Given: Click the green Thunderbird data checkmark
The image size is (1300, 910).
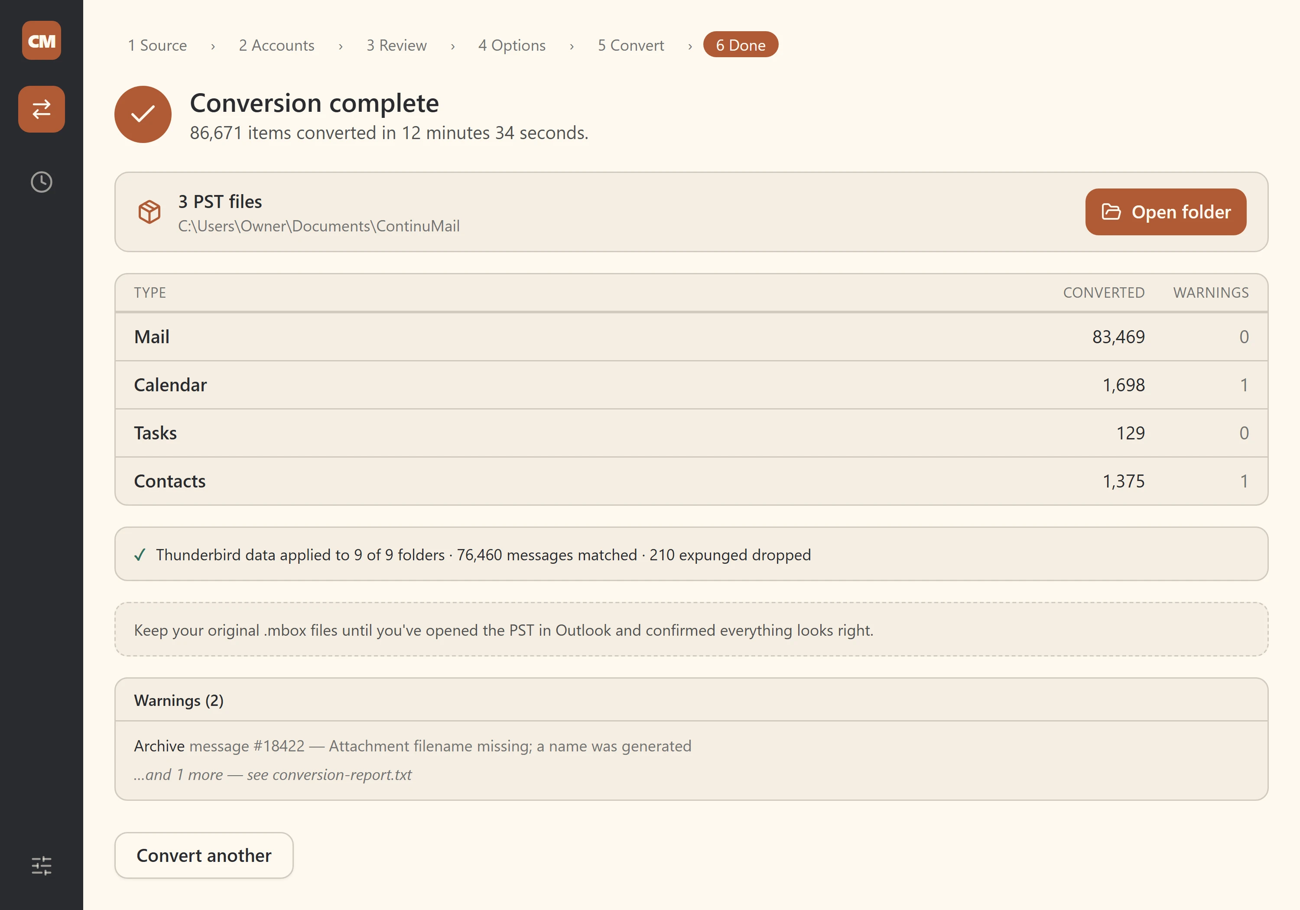Looking at the screenshot, I should point(140,554).
